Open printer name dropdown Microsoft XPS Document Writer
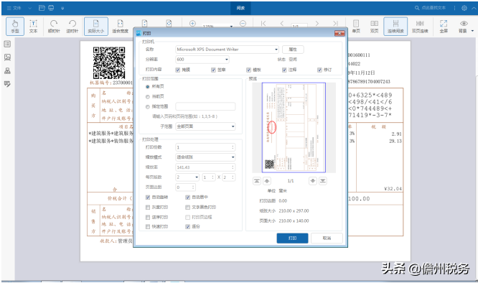Viewport: 478px width, 283px height. (227, 50)
